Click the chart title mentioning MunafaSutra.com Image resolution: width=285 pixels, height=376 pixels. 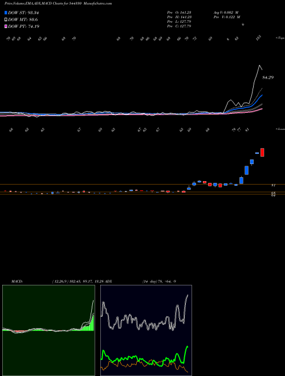(58, 3)
